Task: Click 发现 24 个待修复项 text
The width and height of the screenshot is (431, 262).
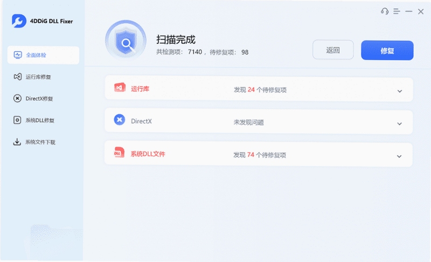Action: [260, 90]
